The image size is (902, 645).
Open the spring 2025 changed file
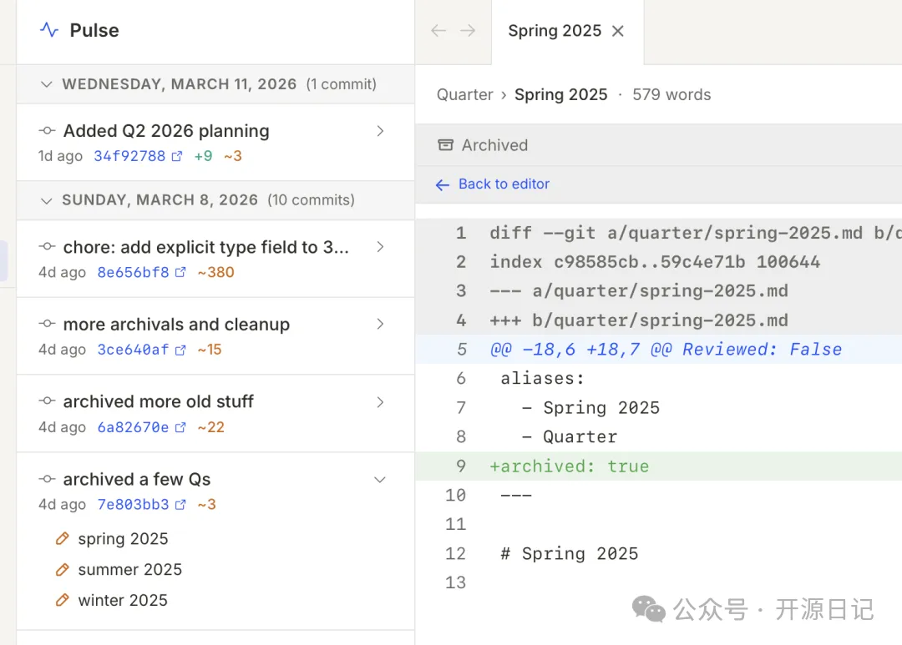(x=123, y=539)
